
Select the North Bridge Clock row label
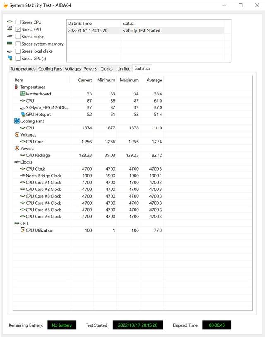point(44,176)
